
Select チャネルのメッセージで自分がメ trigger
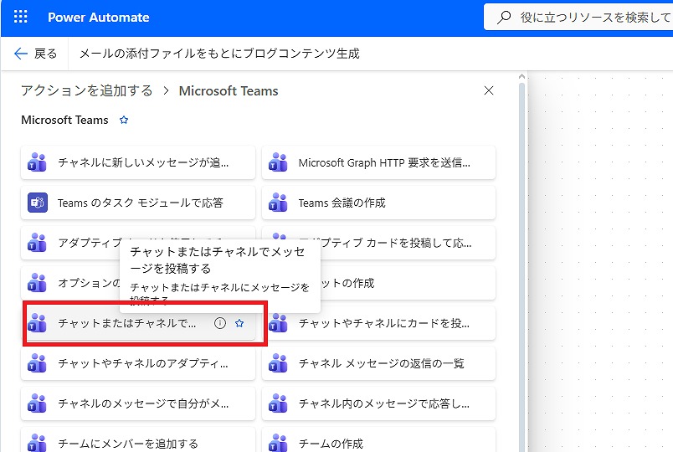click(142, 403)
